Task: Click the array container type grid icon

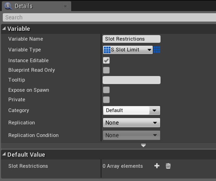Action: pyautogui.click(x=157, y=50)
